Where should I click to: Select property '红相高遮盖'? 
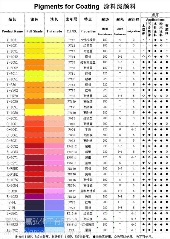88,62
